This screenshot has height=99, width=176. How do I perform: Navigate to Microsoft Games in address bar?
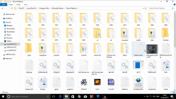click(57, 8)
